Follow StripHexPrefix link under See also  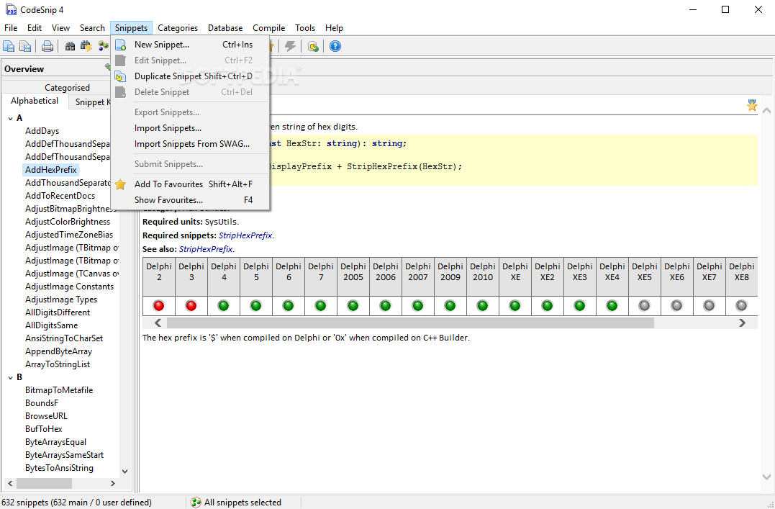click(x=206, y=249)
